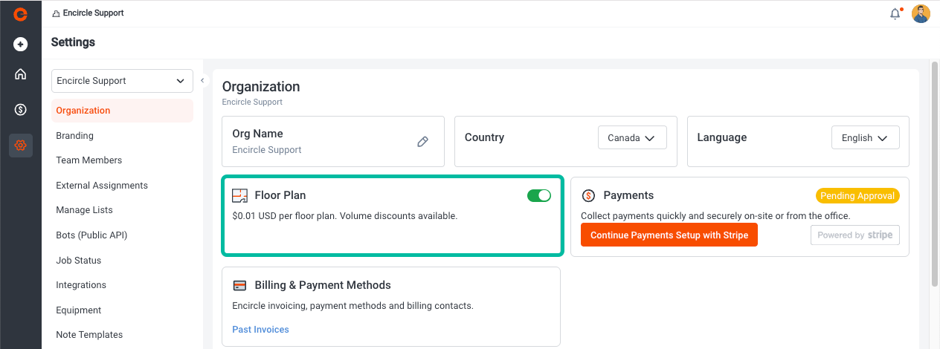940x349 pixels.
Task: Click the user profile avatar
Action: 921,13
